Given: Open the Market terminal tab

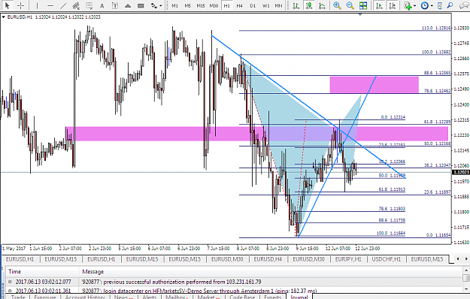Looking at the screenshot, I should coord(208,297).
